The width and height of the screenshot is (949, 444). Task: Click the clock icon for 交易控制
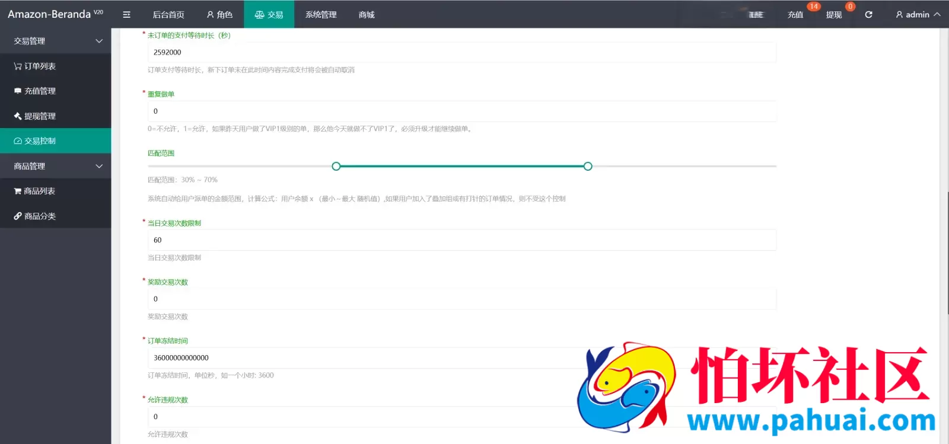pyautogui.click(x=18, y=141)
